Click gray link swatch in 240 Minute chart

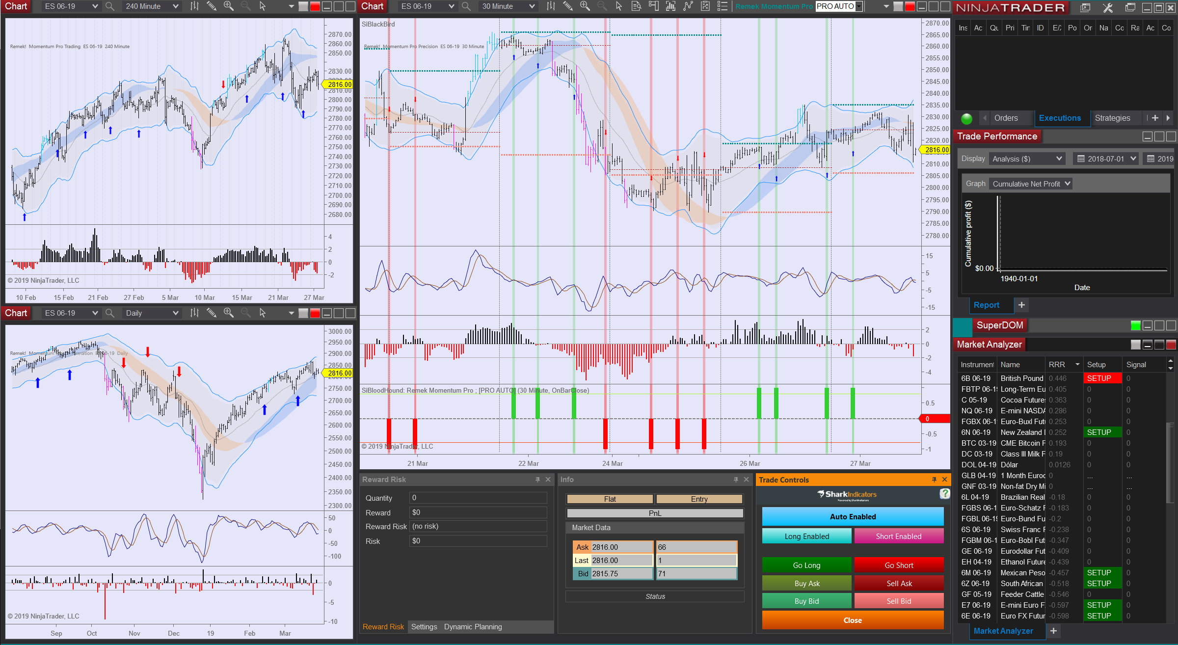[303, 6]
